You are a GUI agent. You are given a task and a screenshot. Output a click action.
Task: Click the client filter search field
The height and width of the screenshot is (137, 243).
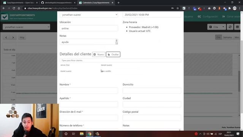120,60
